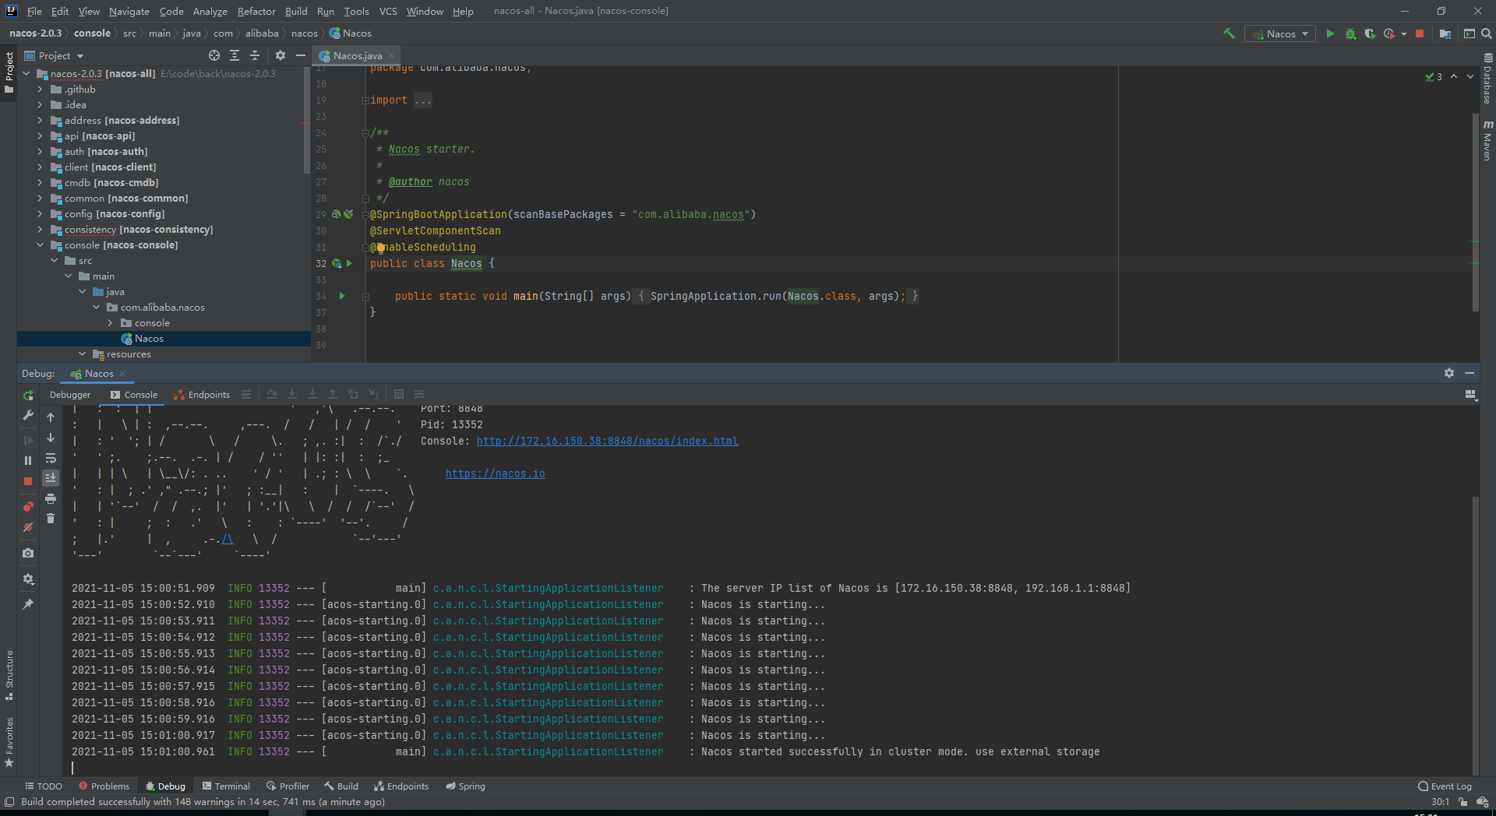Stop the process from the main toolbar
The width and height of the screenshot is (1496, 816).
point(1420,33)
